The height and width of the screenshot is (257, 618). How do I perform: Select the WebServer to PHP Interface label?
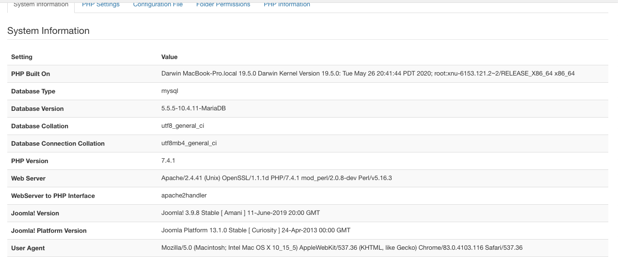[53, 196]
